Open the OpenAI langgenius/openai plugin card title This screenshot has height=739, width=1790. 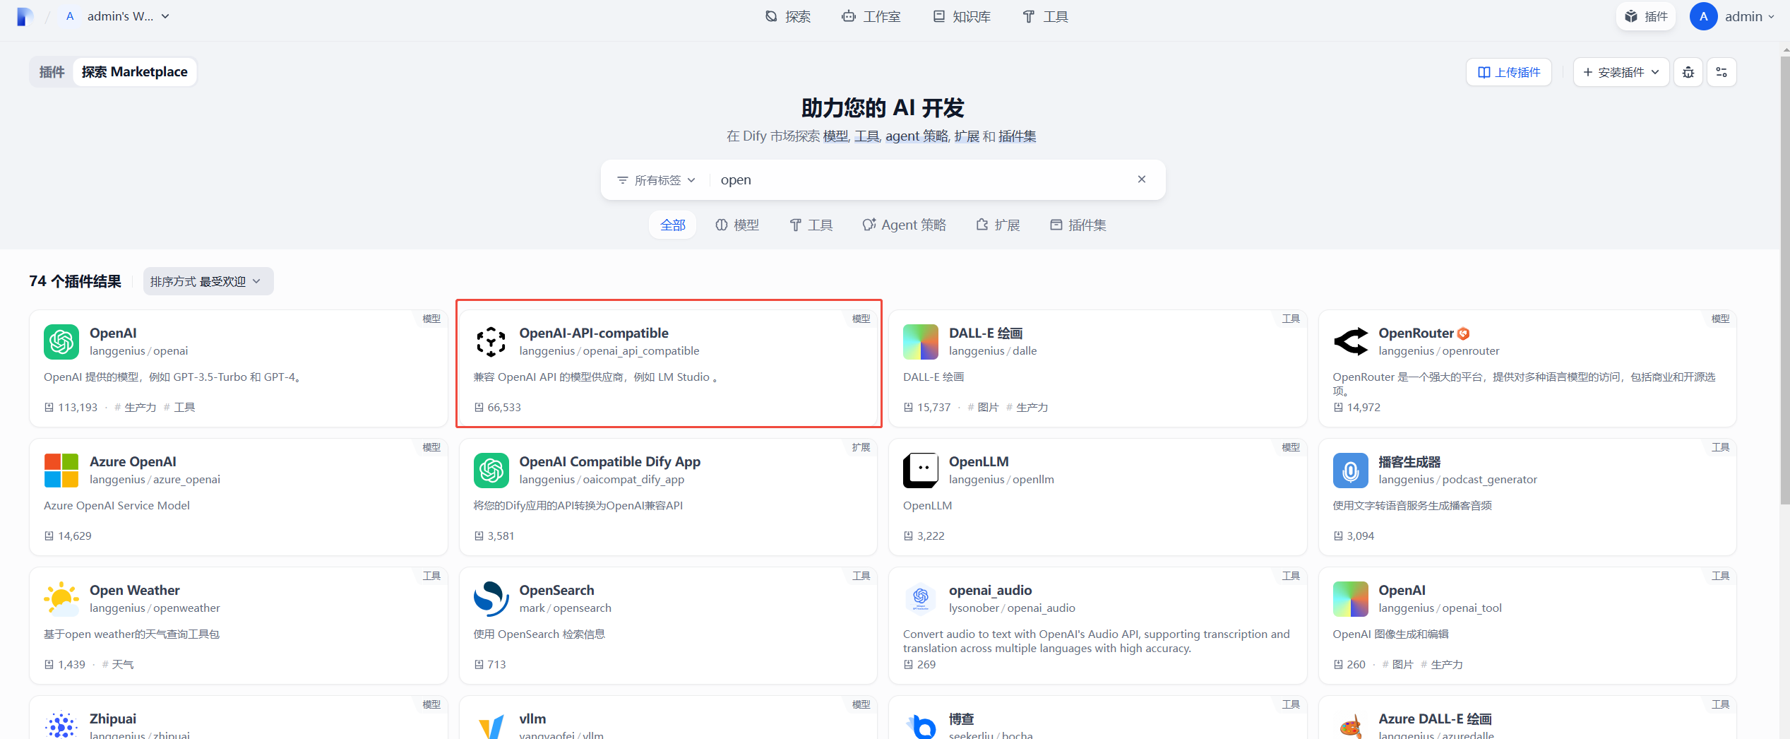point(113,333)
